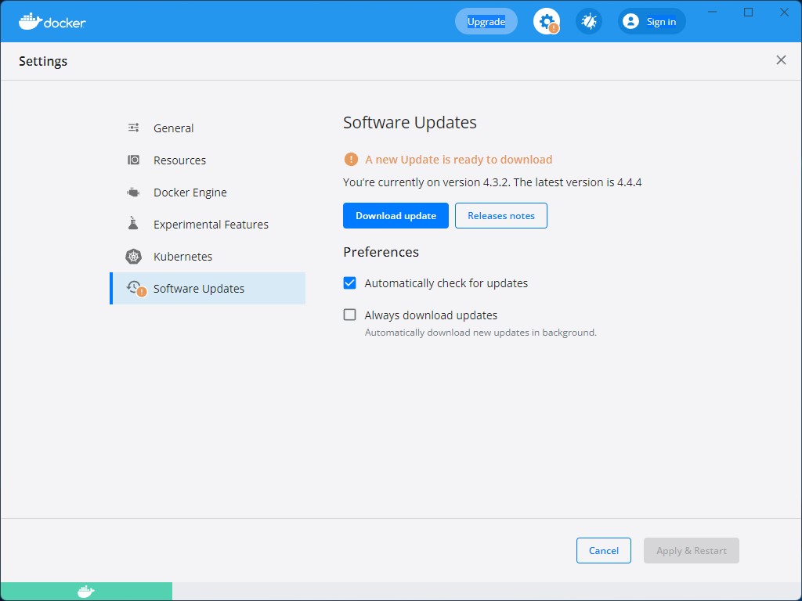Open the Releases notes
Image resolution: width=802 pixels, height=601 pixels.
tap(500, 215)
